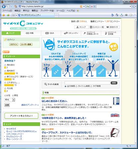Click the Community house graphic on the banner

pos(78,71)
